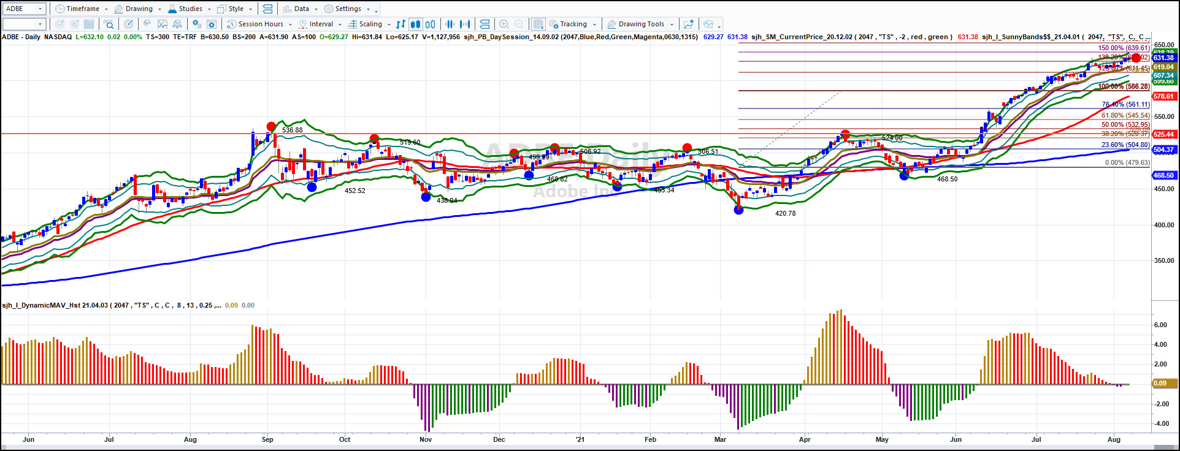The height and width of the screenshot is (451, 1180).
Task: Open the Settings menu
Action: 347,9
